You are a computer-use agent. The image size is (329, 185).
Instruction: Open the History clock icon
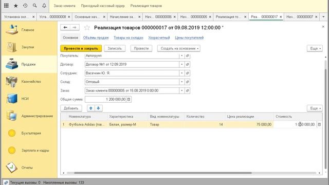tap(25, 6)
